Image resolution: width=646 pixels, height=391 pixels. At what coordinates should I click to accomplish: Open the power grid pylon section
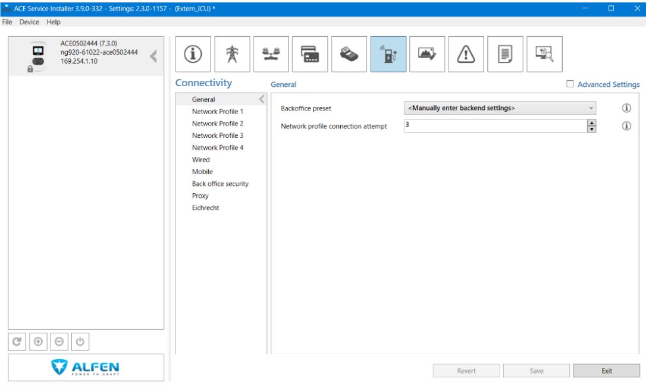coord(232,54)
